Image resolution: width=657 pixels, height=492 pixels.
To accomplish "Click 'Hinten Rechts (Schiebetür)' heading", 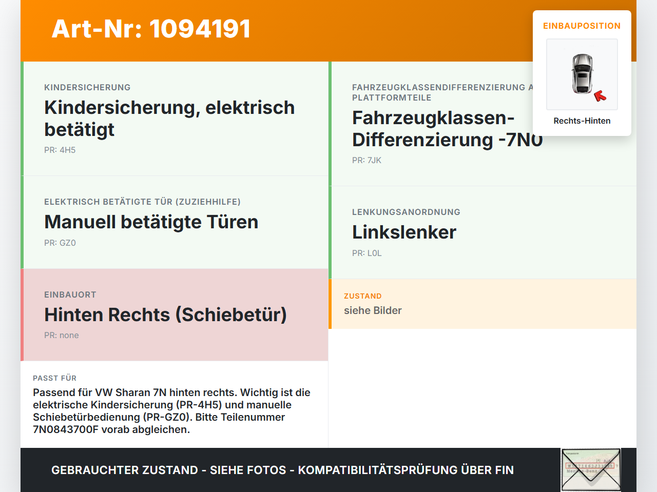I will pos(165,314).
